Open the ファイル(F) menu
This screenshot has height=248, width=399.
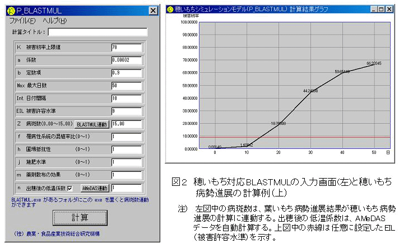(22, 21)
